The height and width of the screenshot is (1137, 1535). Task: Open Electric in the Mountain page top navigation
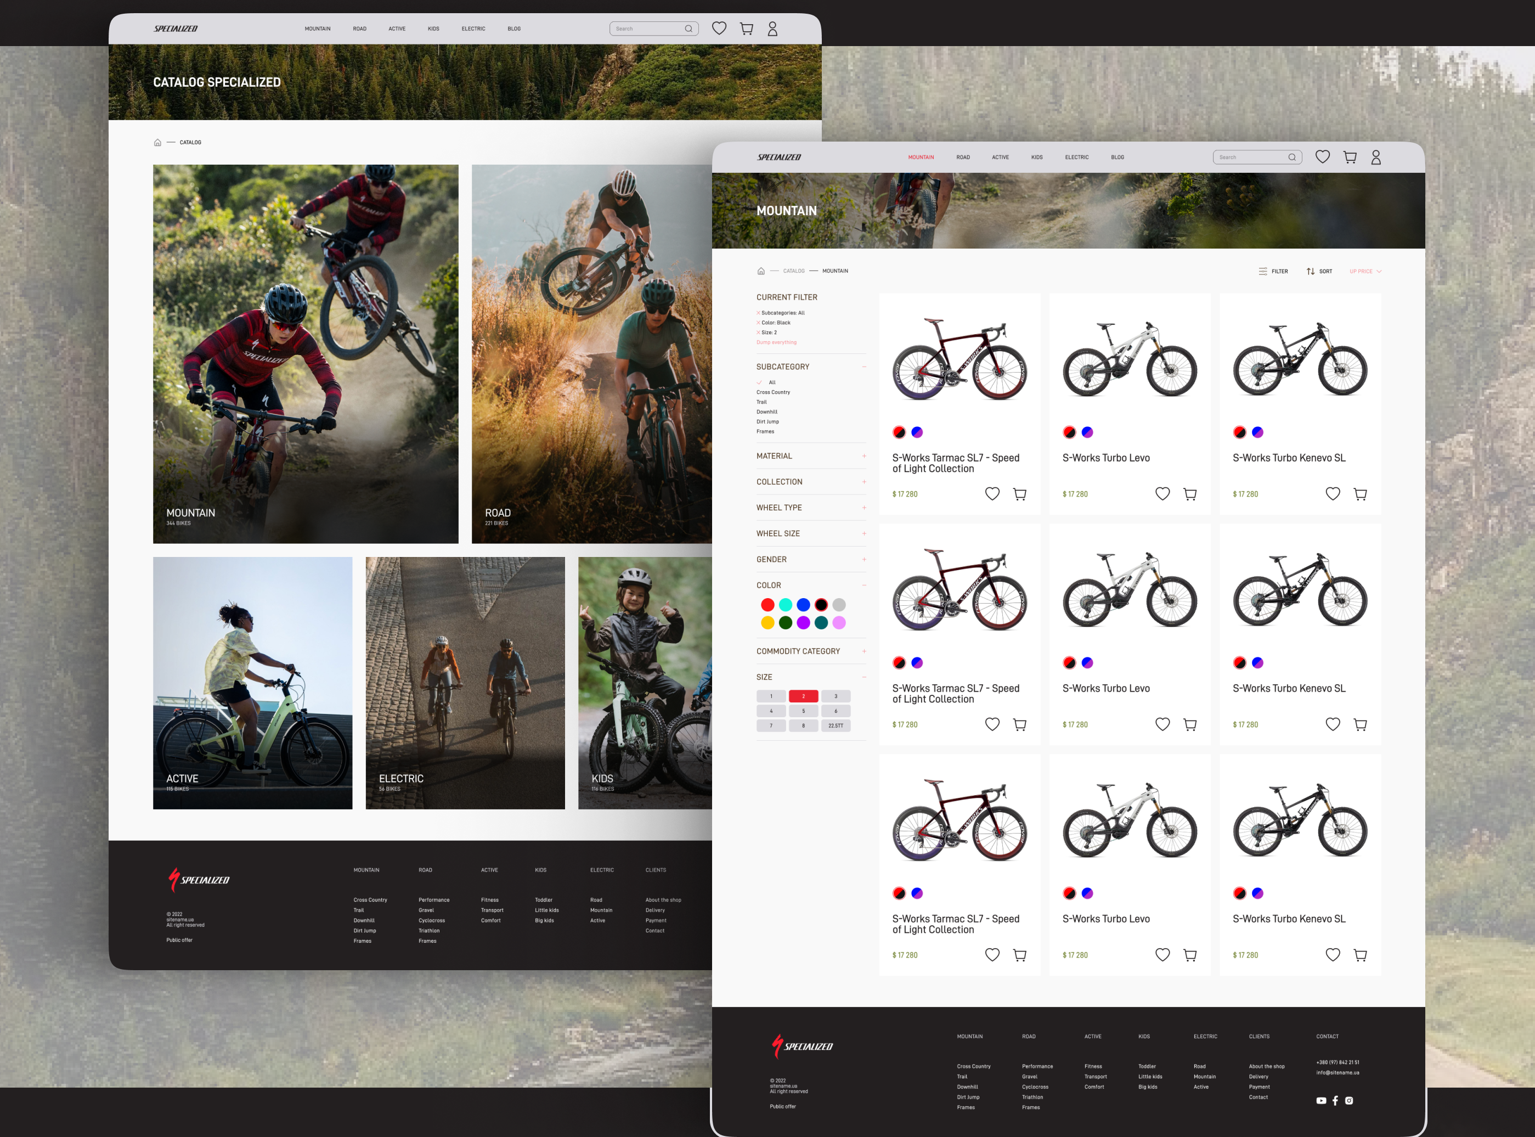[1076, 157]
